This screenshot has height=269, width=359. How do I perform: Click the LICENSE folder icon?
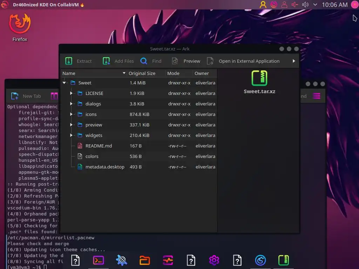80,93
